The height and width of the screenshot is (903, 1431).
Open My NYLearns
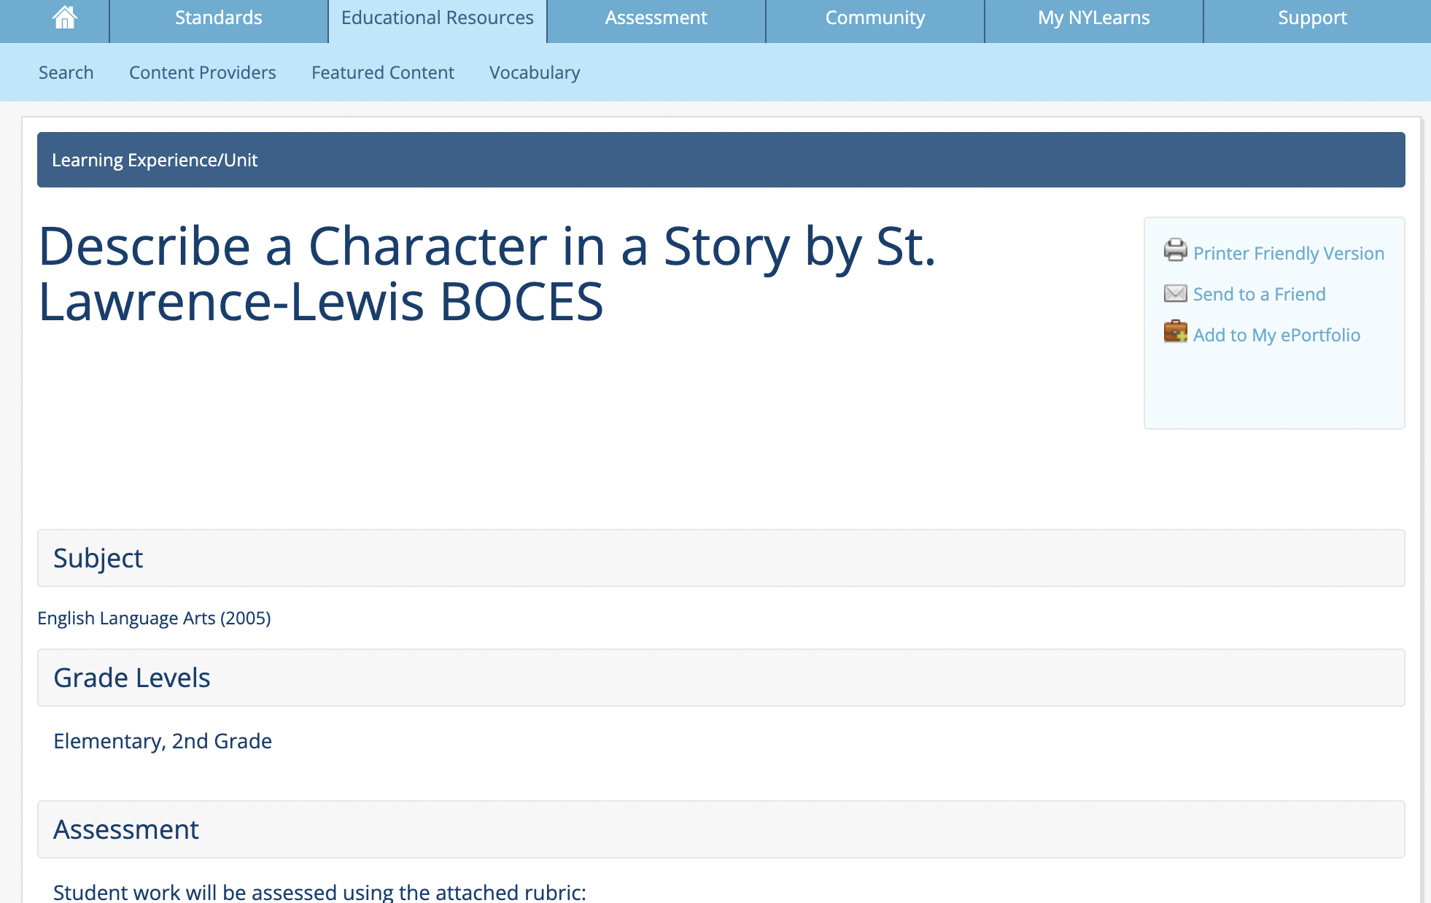(x=1093, y=18)
